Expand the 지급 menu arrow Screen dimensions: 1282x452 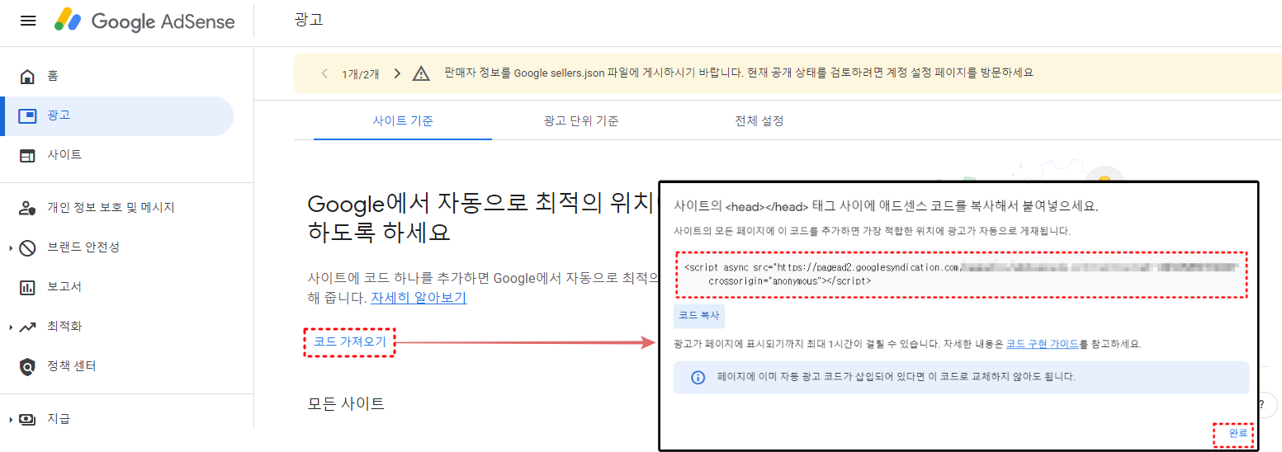11,419
